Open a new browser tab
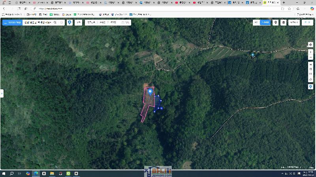Image resolution: width=316 pixels, height=177 pixels. (x=284, y=2)
